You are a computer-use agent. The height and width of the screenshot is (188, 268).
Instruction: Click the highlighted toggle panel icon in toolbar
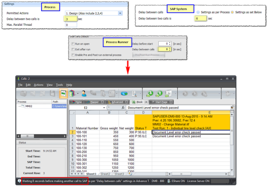pyautogui.click(x=63, y=93)
